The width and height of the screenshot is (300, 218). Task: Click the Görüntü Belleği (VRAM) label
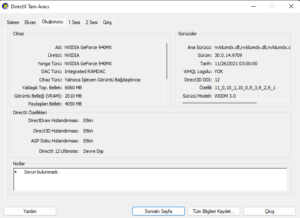pyautogui.click(x=38, y=96)
